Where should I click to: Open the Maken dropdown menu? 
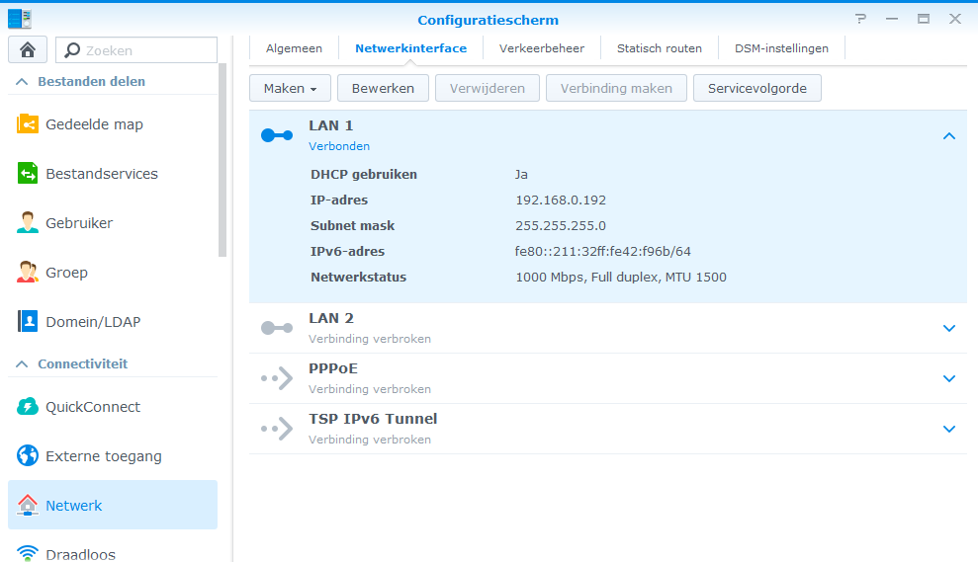point(290,88)
